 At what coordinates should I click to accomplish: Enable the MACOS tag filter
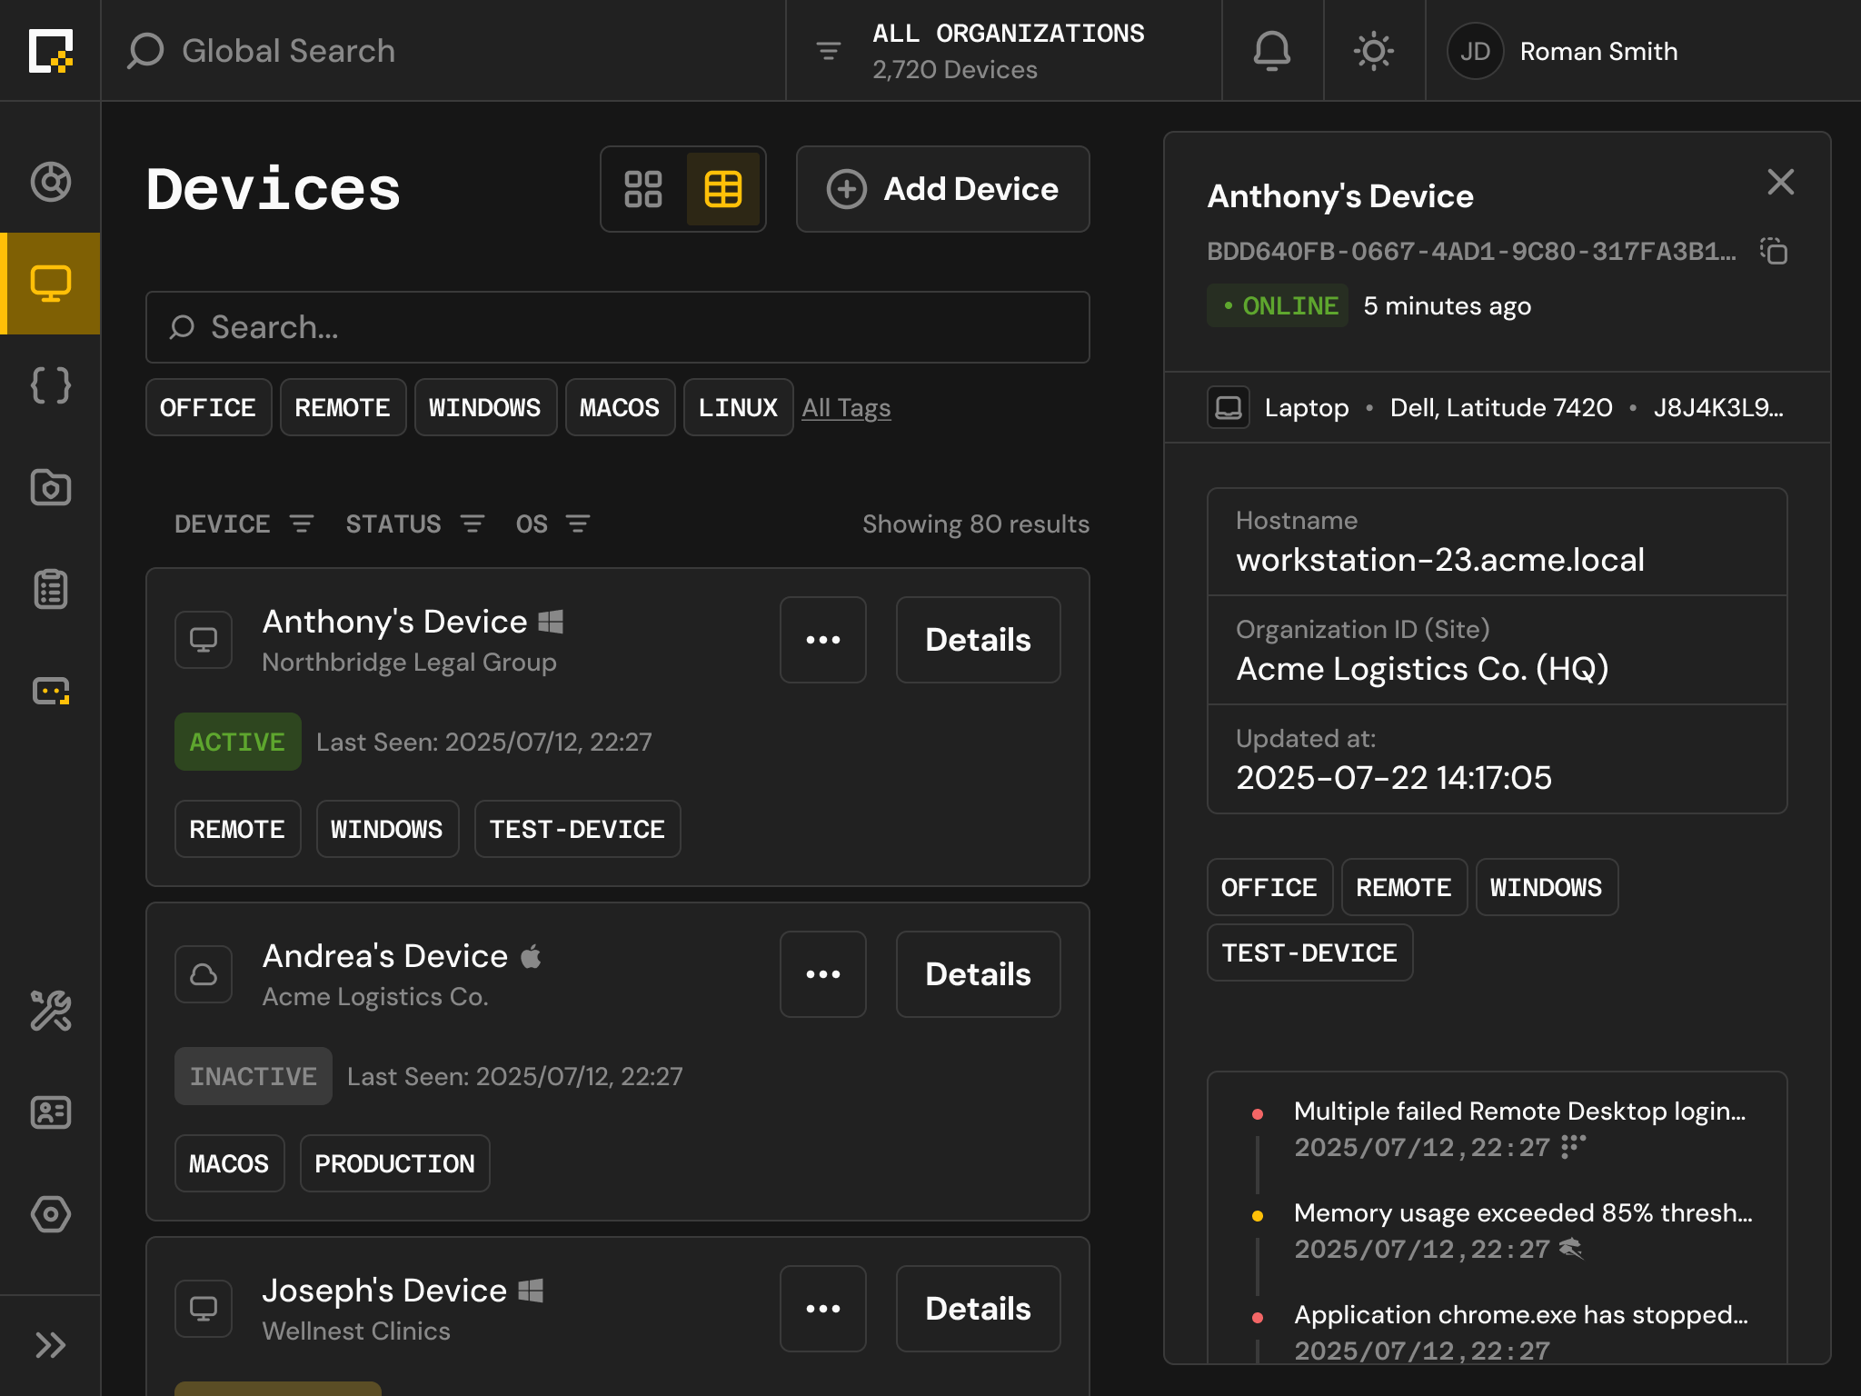(x=620, y=407)
